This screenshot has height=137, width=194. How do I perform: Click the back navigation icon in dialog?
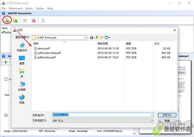point(92,38)
